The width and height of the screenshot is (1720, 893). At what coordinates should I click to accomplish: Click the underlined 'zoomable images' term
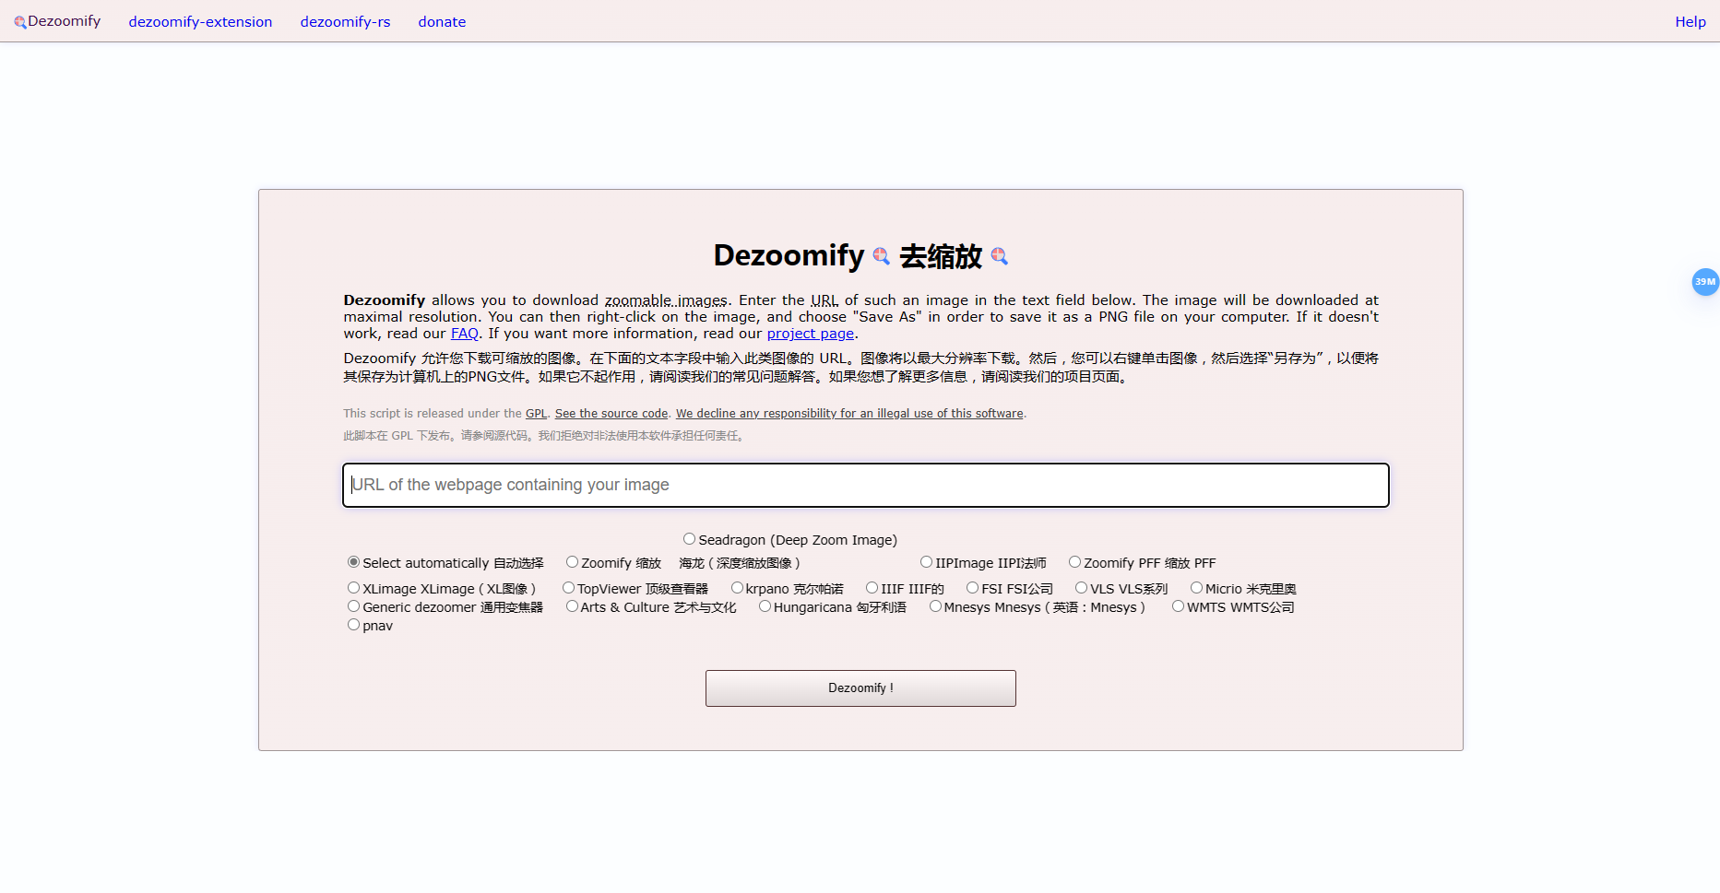[666, 300]
